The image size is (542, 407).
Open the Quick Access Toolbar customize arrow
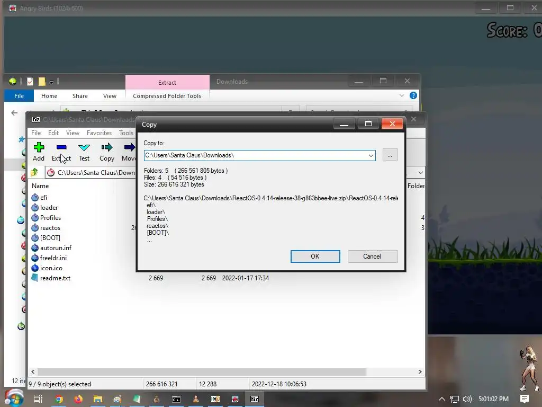click(51, 82)
